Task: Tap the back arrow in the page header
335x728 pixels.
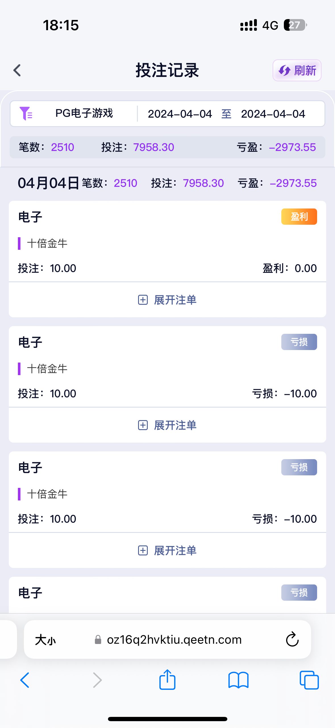Action: (17, 70)
